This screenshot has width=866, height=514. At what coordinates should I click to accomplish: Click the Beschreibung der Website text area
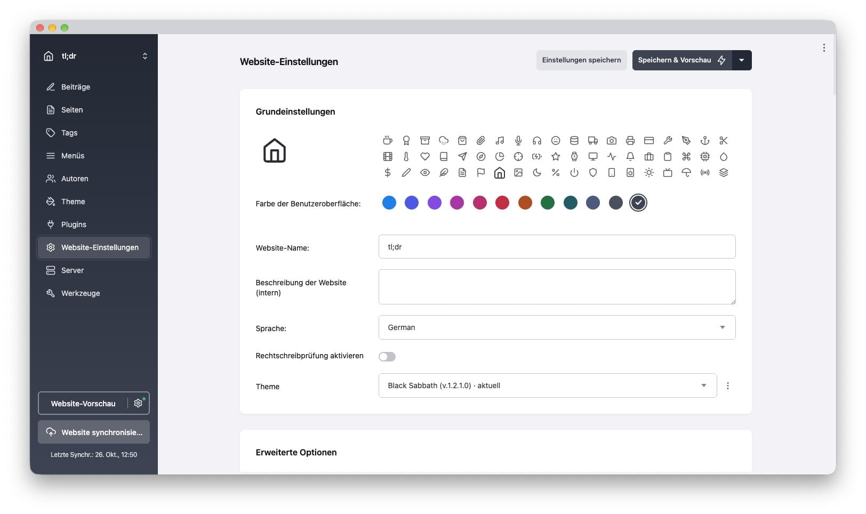pyautogui.click(x=557, y=287)
